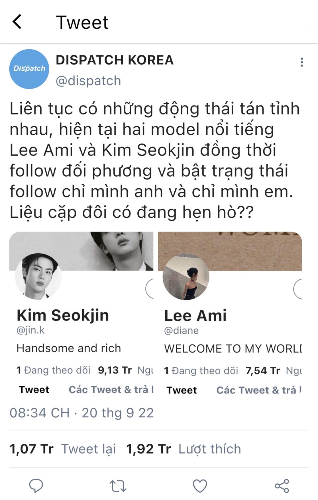
Task: Open Lee Ami's round profile photo
Action: pyautogui.click(x=186, y=277)
